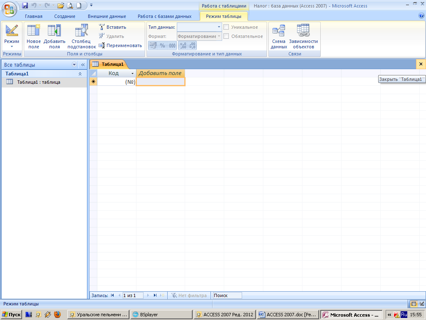
Task: Collapse the Таблица1 group
Action: click(80, 74)
